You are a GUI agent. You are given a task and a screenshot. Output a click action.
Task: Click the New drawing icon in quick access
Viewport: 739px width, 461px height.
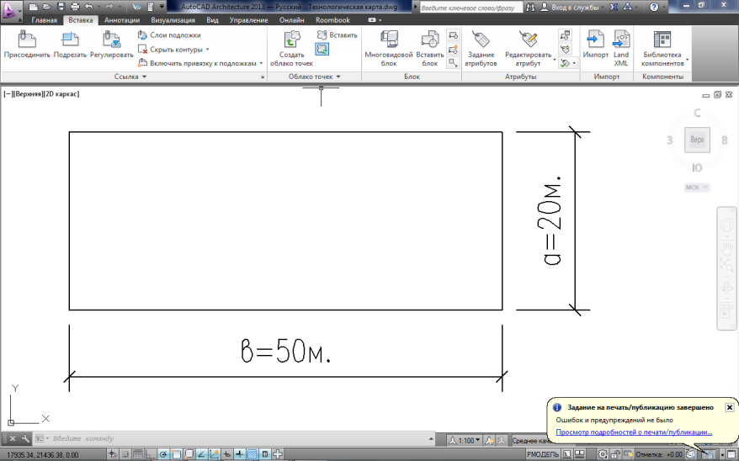[33, 7]
